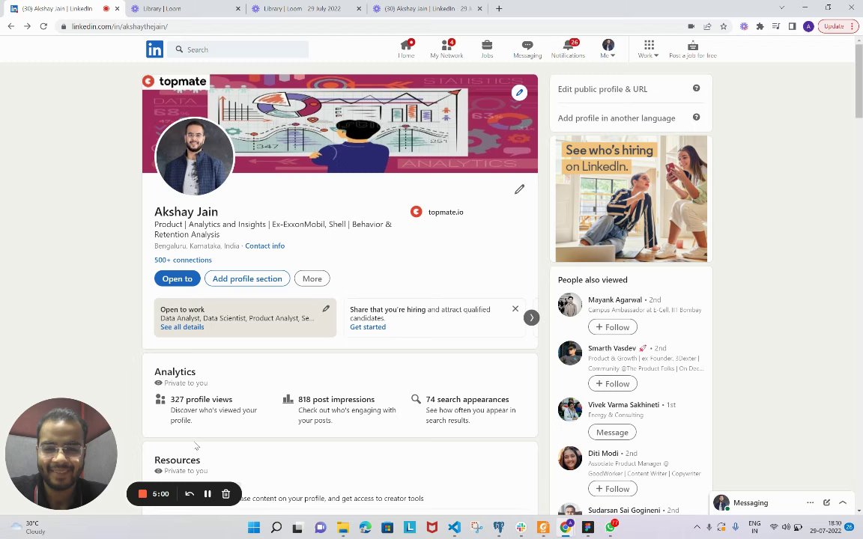This screenshot has width=863, height=539.
Task: Expand the Messaging overlay chevron
Action: 843,502
